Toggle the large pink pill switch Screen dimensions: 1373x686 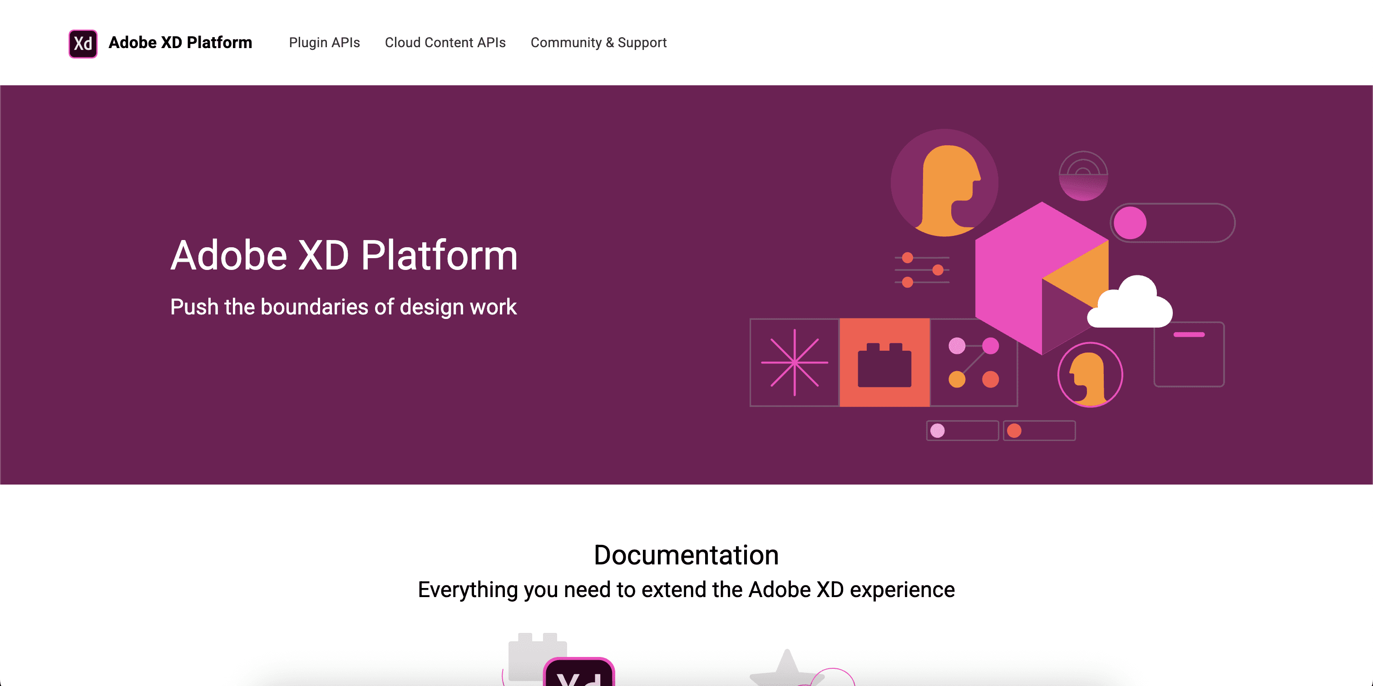coord(1173,223)
